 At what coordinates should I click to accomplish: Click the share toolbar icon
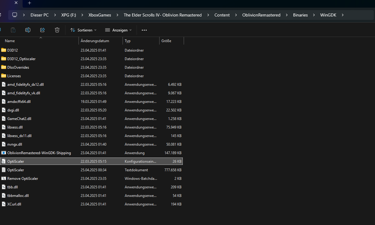point(42,30)
